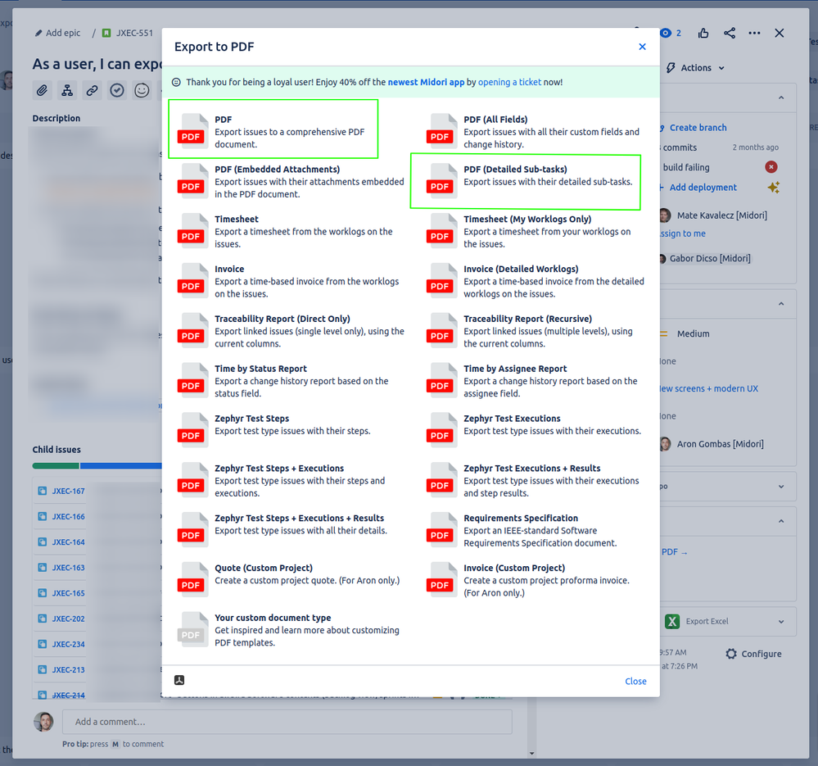Click the sparkle icon beside Add deployment
The height and width of the screenshot is (766, 818).
point(773,188)
